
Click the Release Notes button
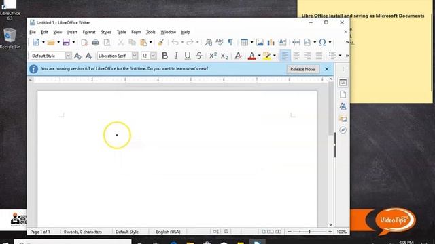click(303, 69)
